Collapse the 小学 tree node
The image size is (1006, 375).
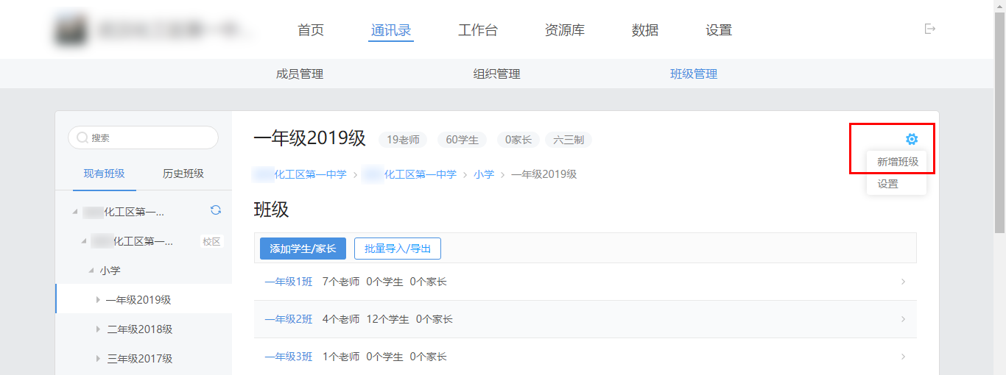[91, 271]
